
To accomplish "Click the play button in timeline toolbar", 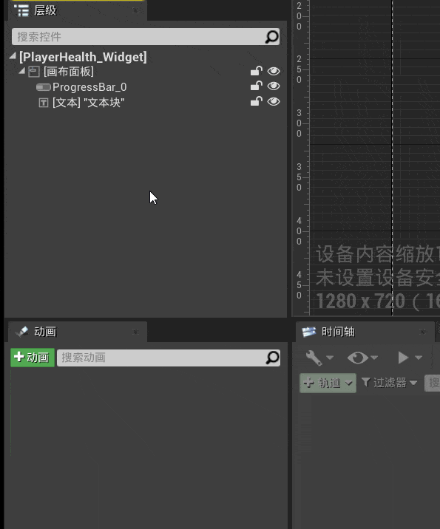I will (x=403, y=358).
